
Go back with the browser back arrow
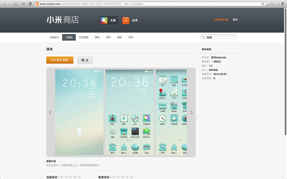point(4,4)
